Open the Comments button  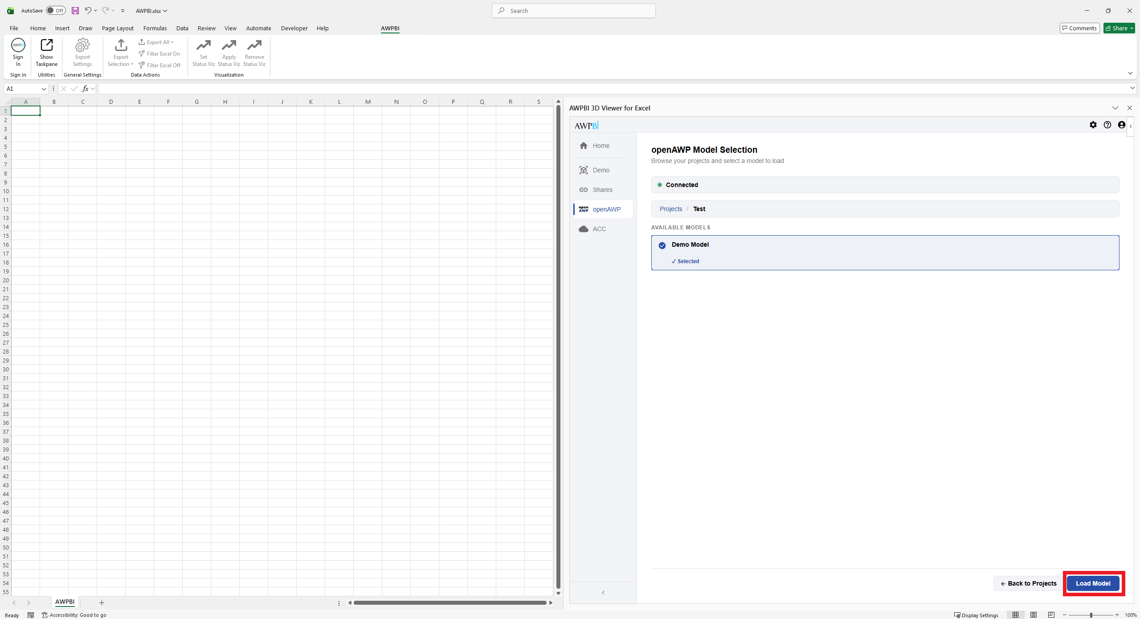tap(1079, 28)
